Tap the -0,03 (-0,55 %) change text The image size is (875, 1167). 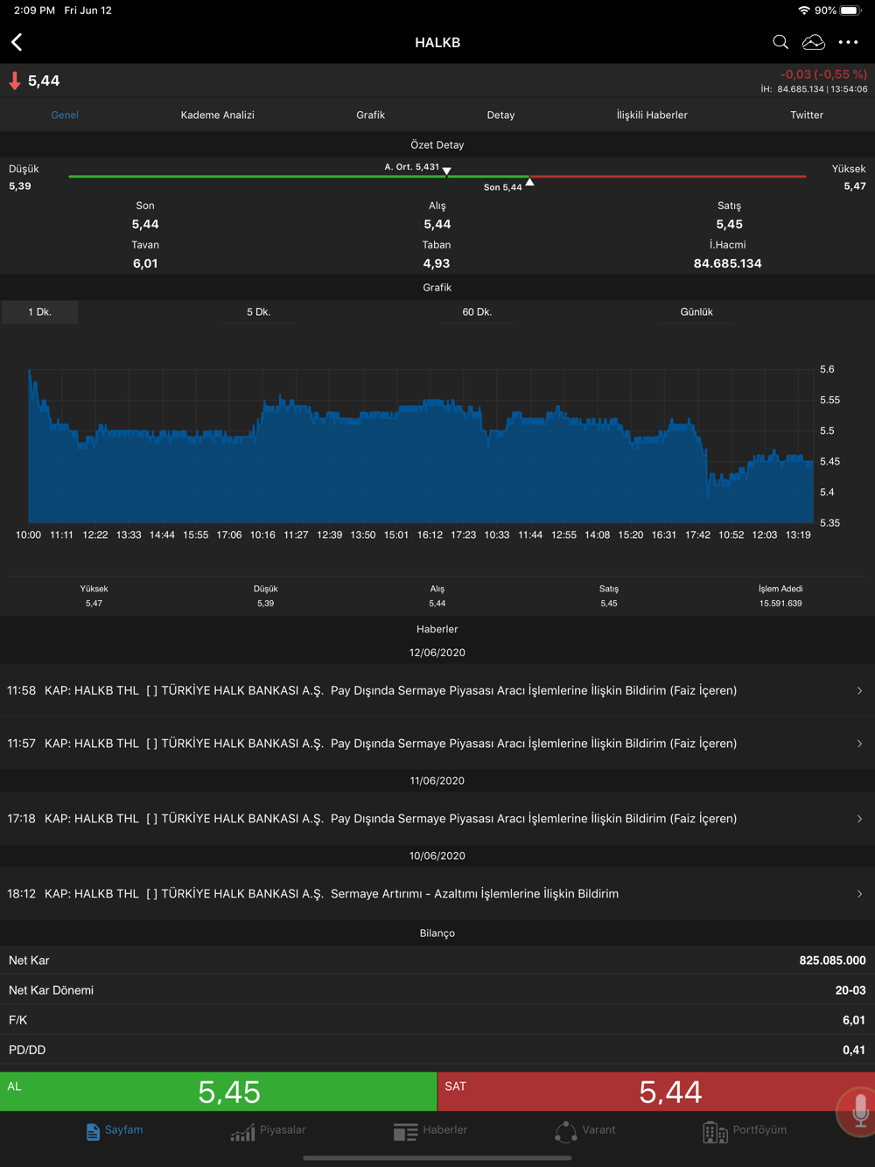[x=823, y=74]
